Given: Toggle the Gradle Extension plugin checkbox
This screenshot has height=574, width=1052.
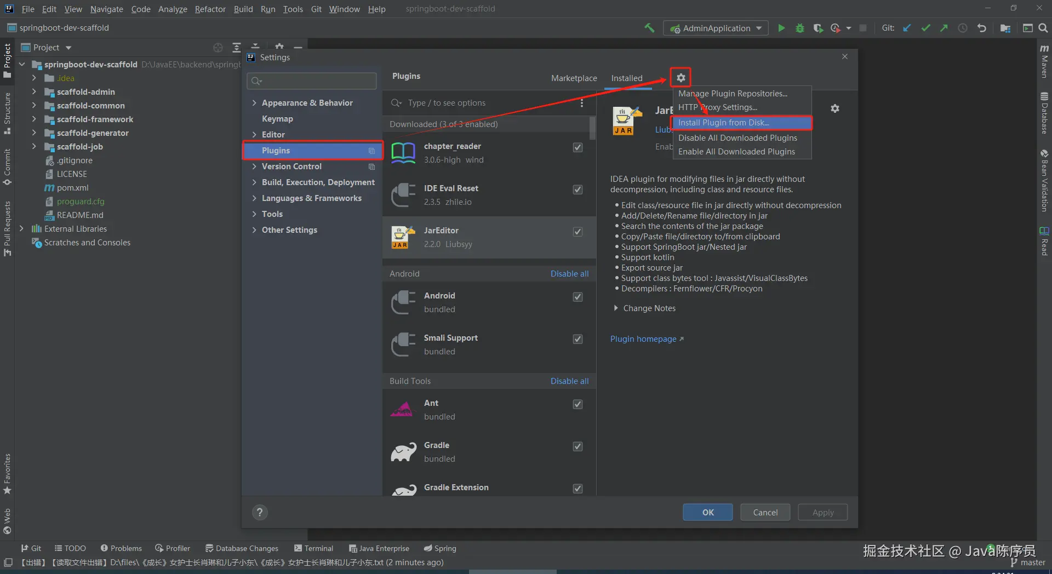Looking at the screenshot, I should pos(578,489).
